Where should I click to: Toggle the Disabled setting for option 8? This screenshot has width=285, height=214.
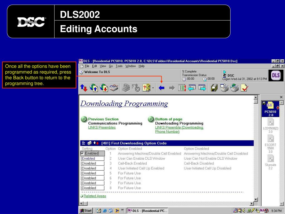tap(92, 188)
